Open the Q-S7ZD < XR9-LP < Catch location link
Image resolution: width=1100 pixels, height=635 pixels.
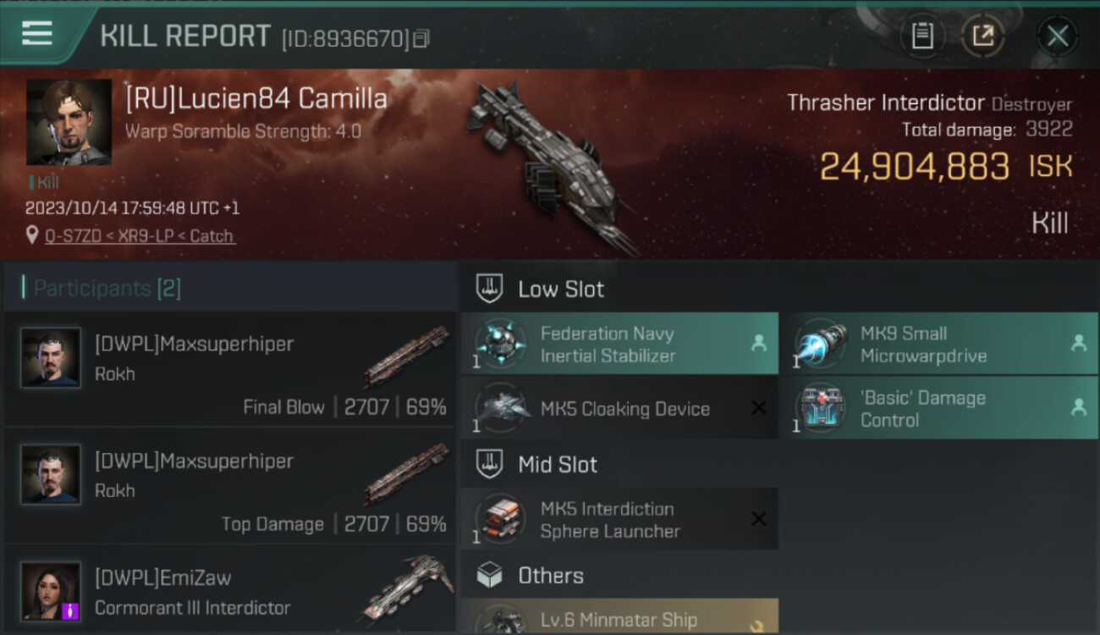[x=140, y=236]
